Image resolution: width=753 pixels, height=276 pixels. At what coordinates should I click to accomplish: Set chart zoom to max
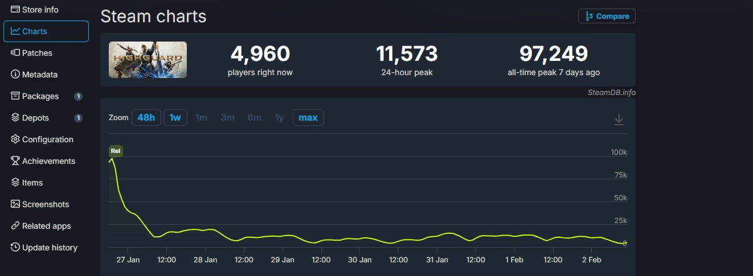[x=308, y=118]
